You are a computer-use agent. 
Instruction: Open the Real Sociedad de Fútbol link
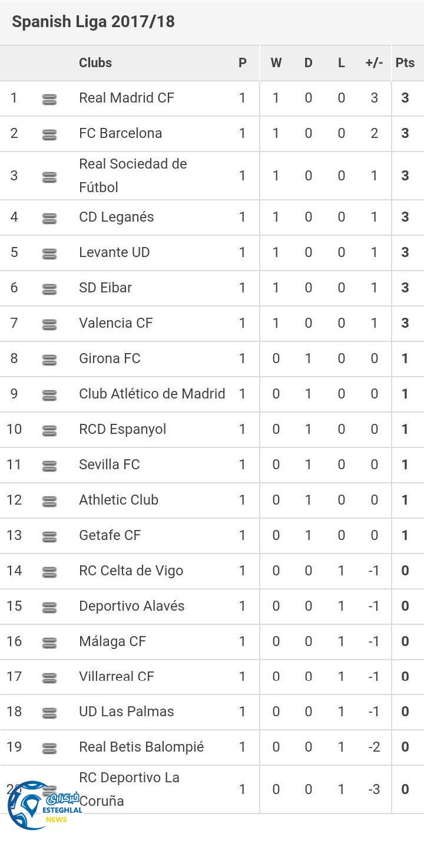pos(132,175)
